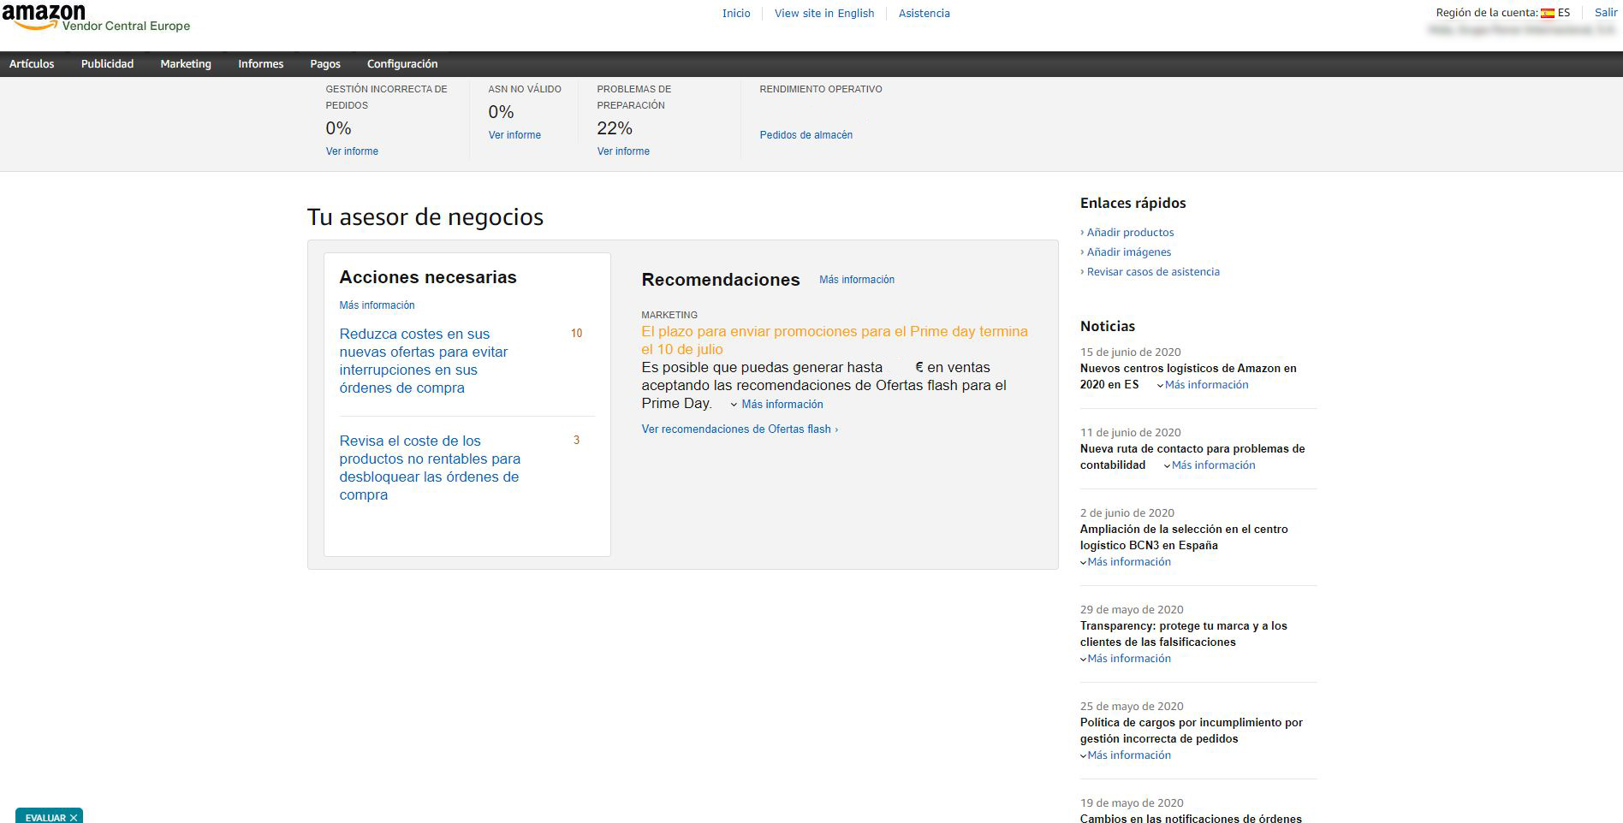Click the Spain flag icon in account region
The height and width of the screenshot is (823, 1623).
point(1548,13)
